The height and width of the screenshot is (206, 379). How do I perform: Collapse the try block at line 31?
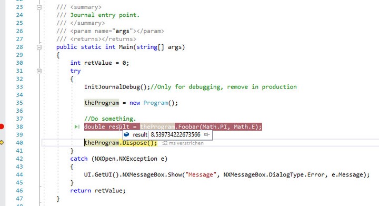pos(39,71)
